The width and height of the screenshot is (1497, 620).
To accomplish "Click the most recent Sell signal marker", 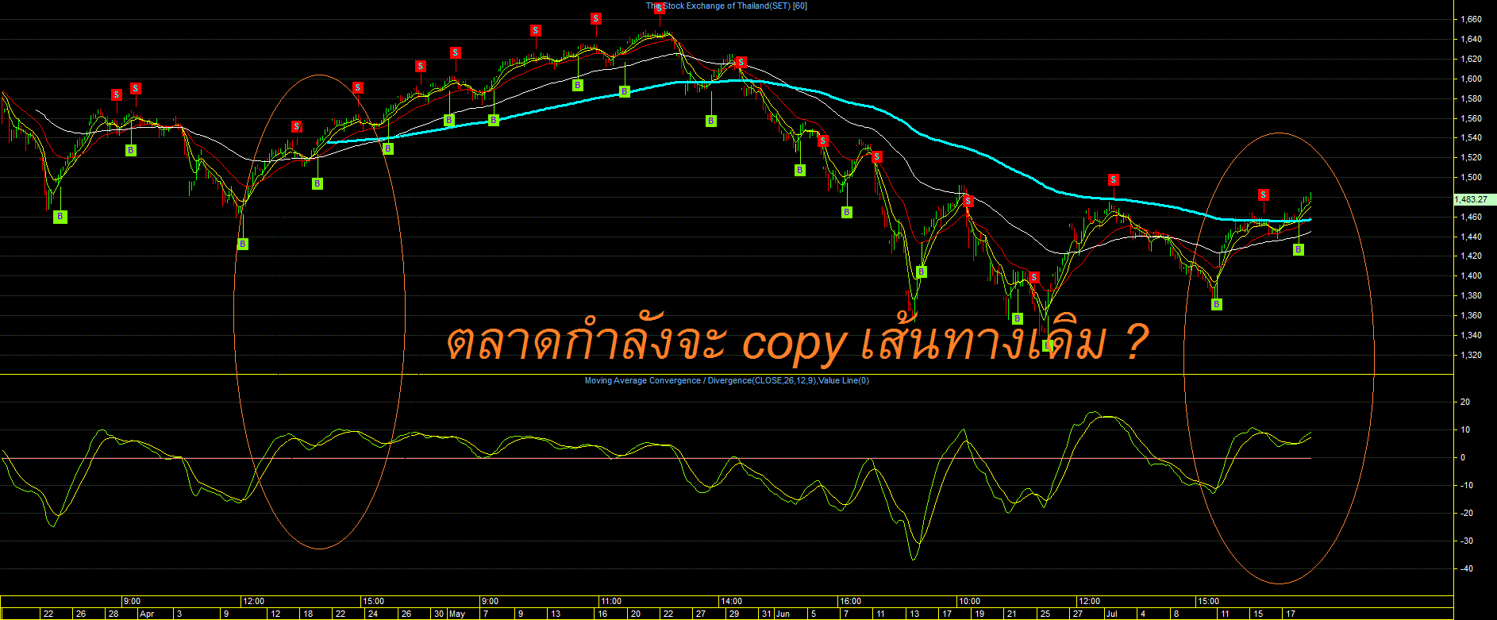I will point(1264,194).
